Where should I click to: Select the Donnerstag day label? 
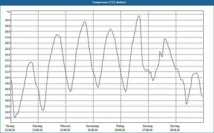pyautogui.click(x=92, y=126)
